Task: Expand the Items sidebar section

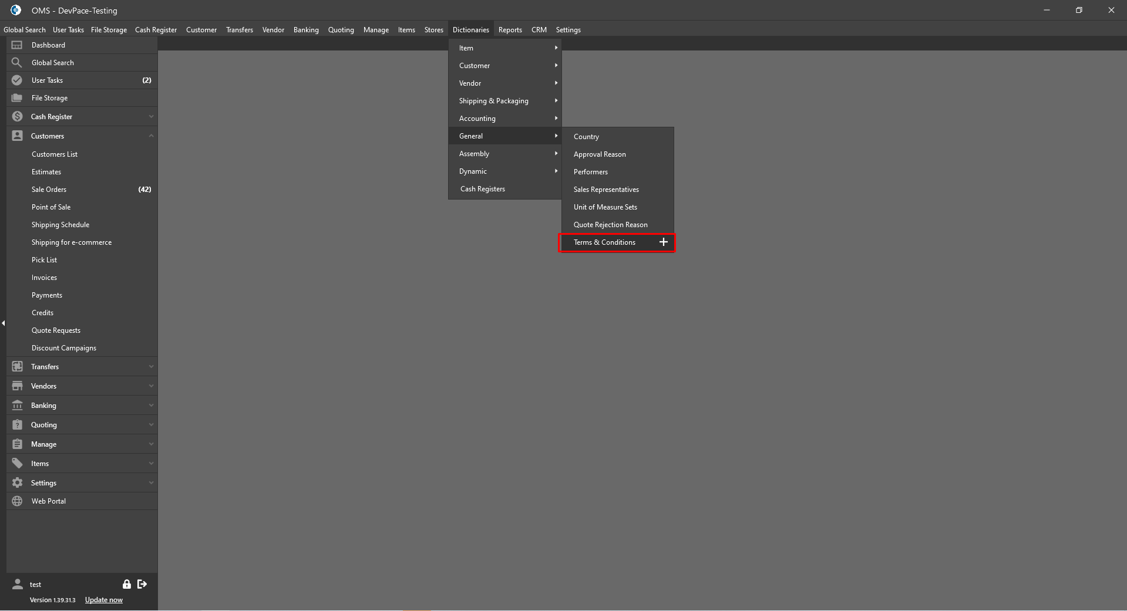Action: (151, 464)
